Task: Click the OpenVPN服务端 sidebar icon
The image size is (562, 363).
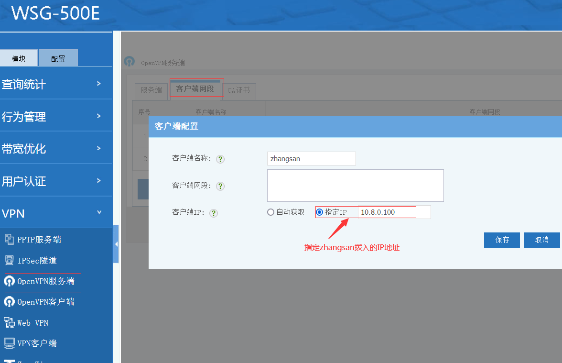Action: pos(10,281)
